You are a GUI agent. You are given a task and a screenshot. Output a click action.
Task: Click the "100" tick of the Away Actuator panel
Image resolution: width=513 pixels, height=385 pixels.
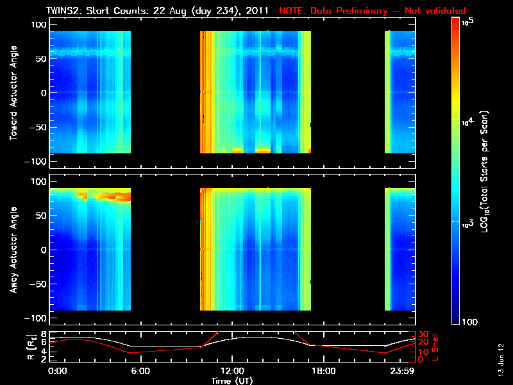pyautogui.click(x=38, y=182)
